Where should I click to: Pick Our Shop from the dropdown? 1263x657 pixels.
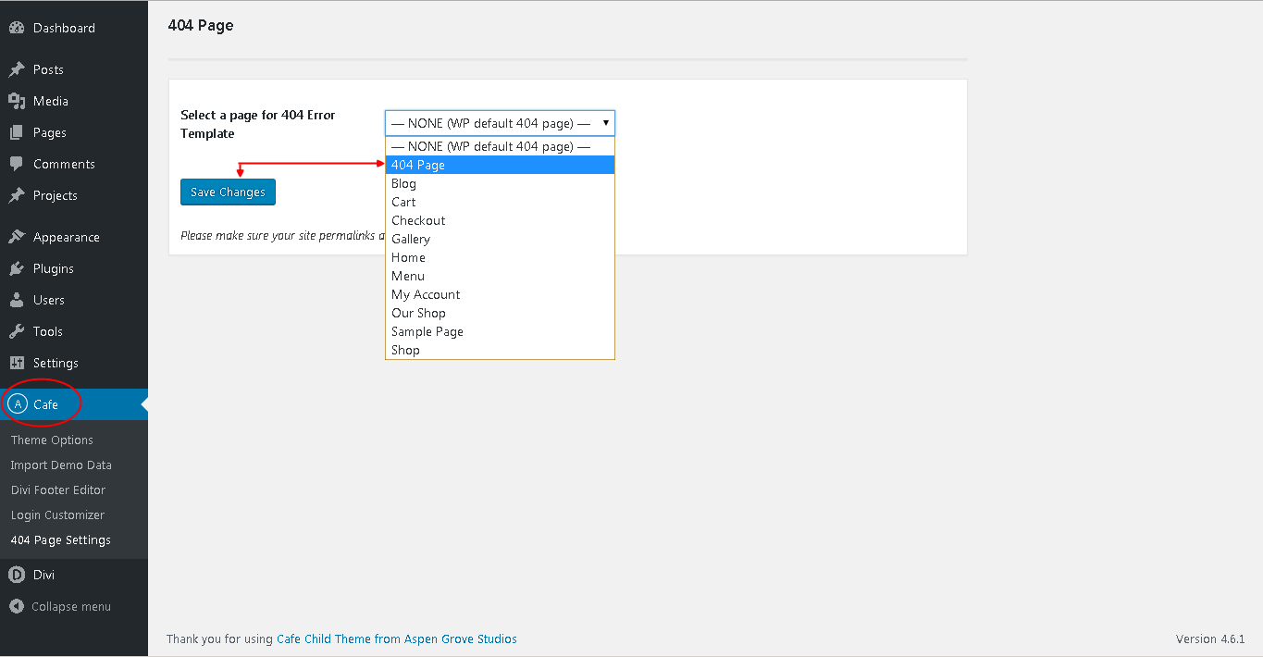click(500, 313)
